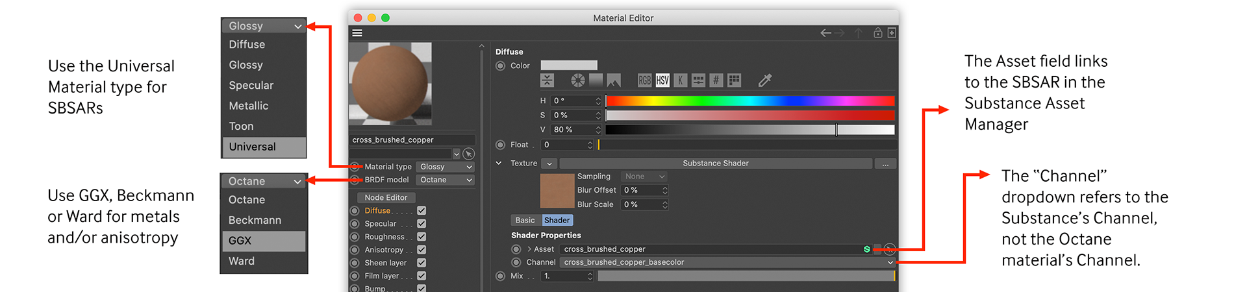The width and height of the screenshot is (1247, 292).
Task: Open the BRDF model dropdown
Action: [x=445, y=180]
